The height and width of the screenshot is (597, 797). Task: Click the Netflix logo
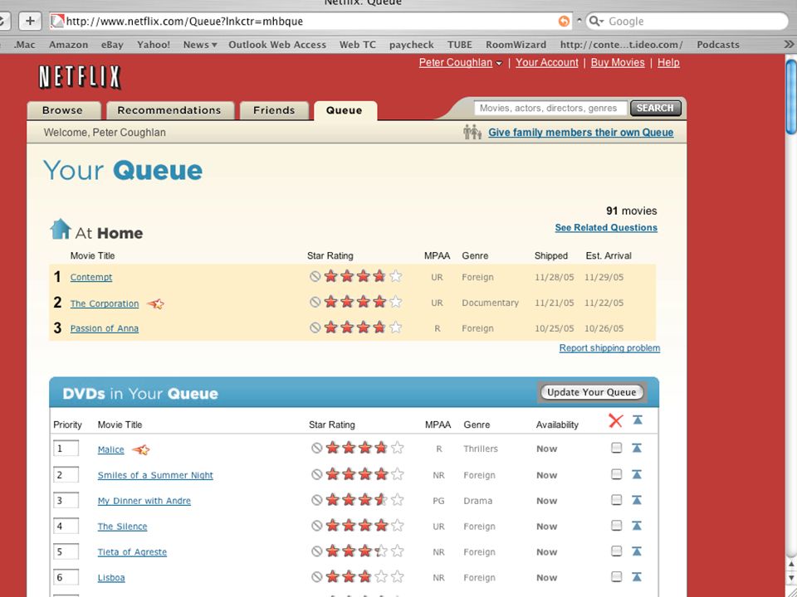click(80, 77)
